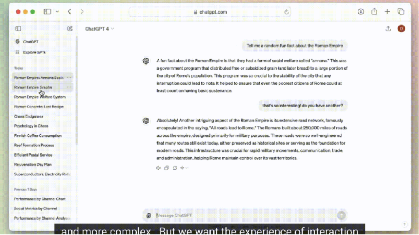The width and height of the screenshot is (419, 235).
Task: Copy the last response to clipboard
Action: (166, 168)
